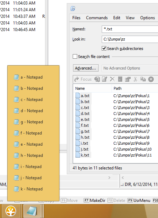Enable Search file content checkbox
Image resolution: width=158 pixels, height=218 pixels.
pos(75,57)
